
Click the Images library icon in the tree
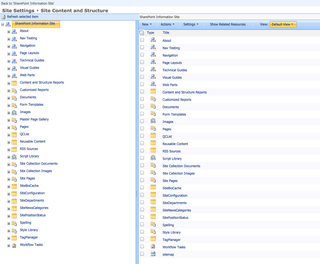[14, 113]
